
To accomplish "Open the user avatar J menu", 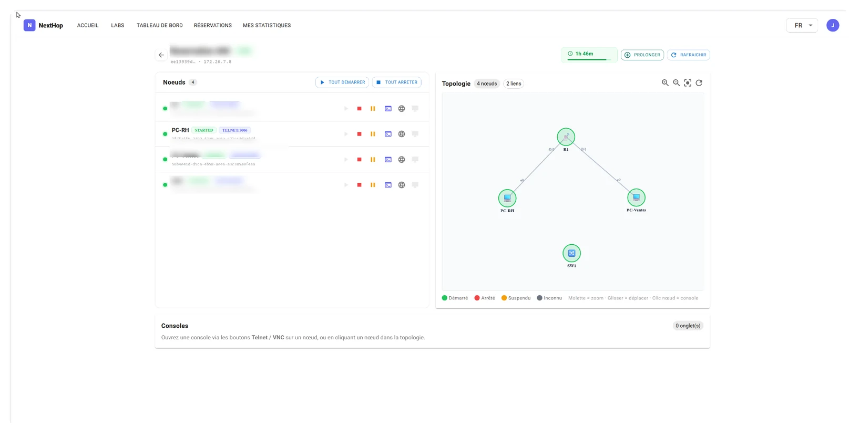I will tap(833, 25).
